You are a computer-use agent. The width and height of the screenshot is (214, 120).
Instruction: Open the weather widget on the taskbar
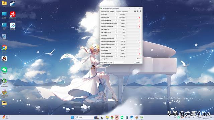point(6,117)
